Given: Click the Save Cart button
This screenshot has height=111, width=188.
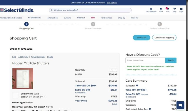Looking at the screenshot, I should pos(142,38).
